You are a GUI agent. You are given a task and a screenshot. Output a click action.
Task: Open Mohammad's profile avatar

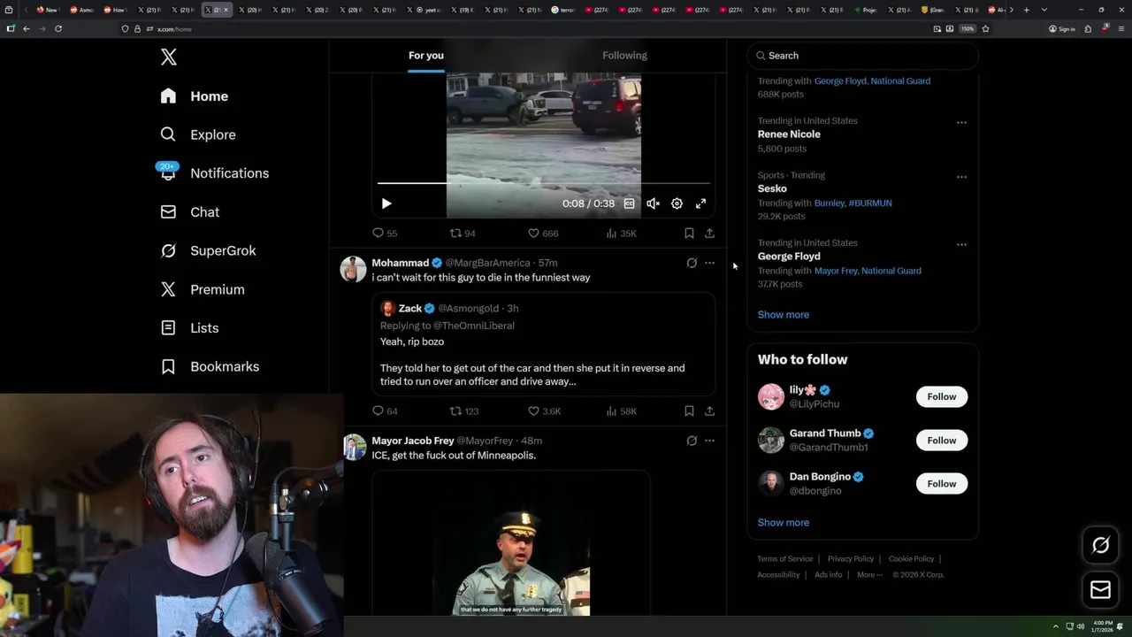353,269
